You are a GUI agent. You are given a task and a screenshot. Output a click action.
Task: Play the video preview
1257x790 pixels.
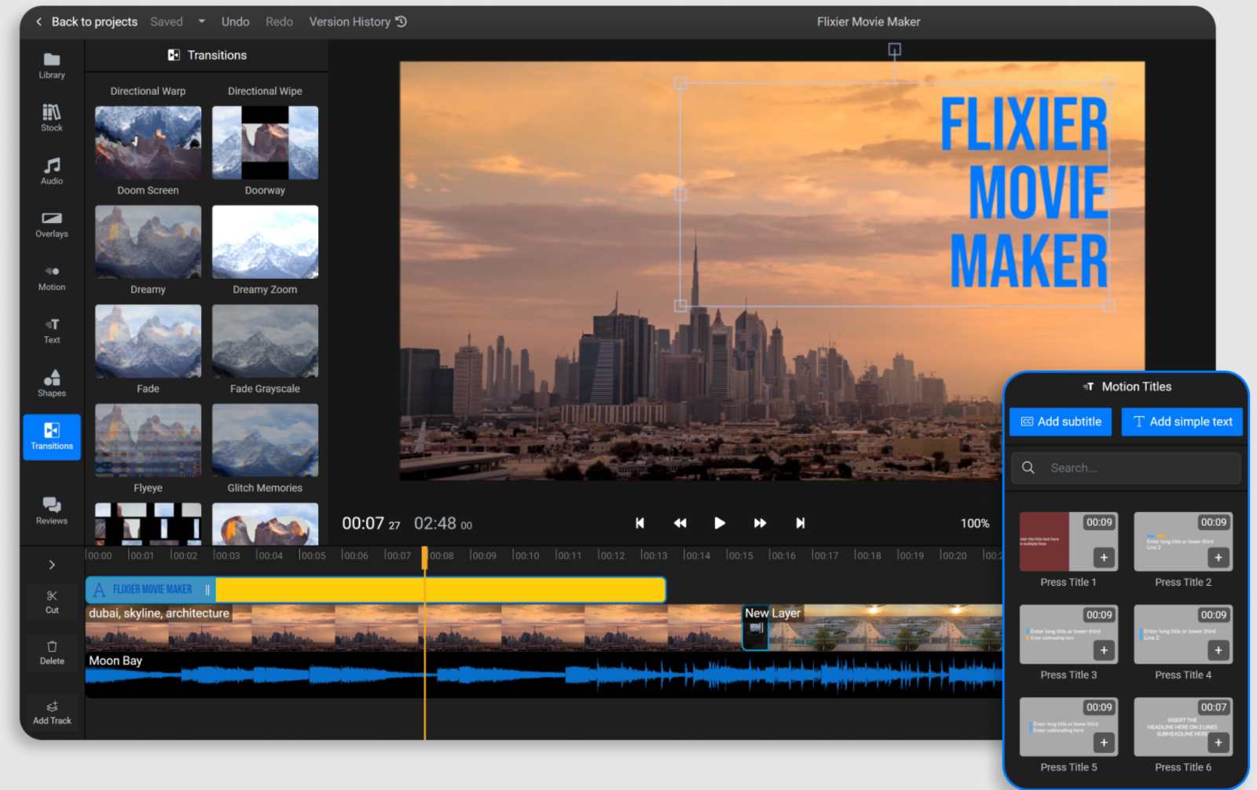[x=720, y=523]
